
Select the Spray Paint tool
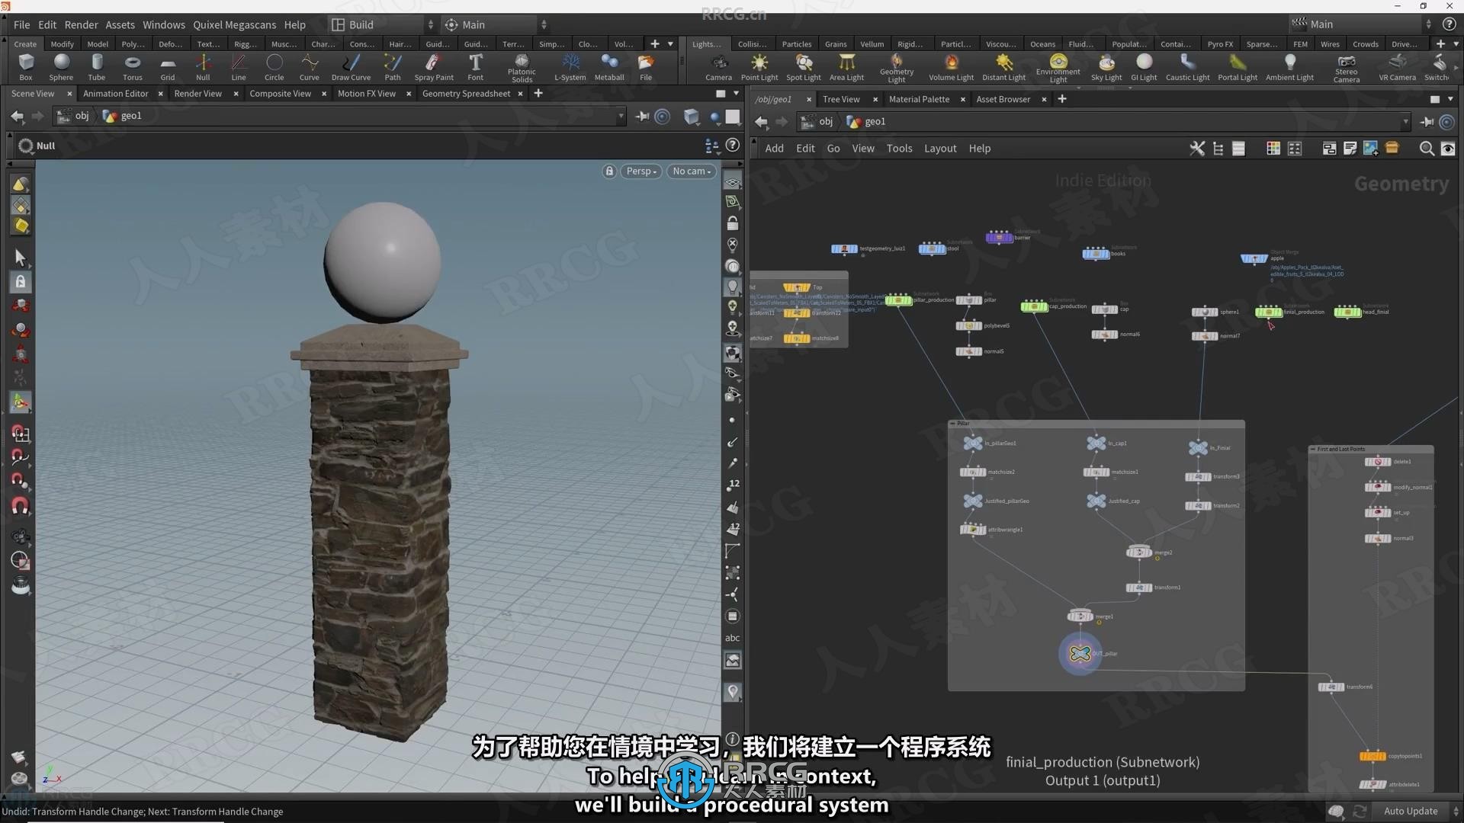click(434, 66)
